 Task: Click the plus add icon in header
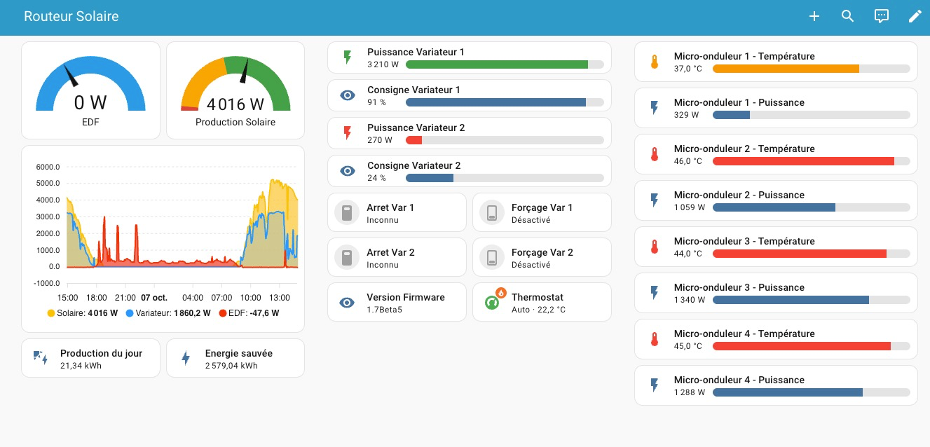coord(814,16)
